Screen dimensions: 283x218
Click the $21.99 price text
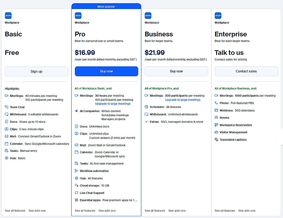pos(155,52)
